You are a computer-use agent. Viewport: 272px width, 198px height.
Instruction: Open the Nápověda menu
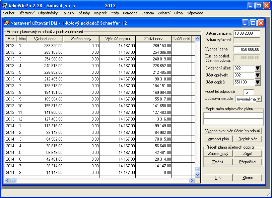(x=195, y=13)
